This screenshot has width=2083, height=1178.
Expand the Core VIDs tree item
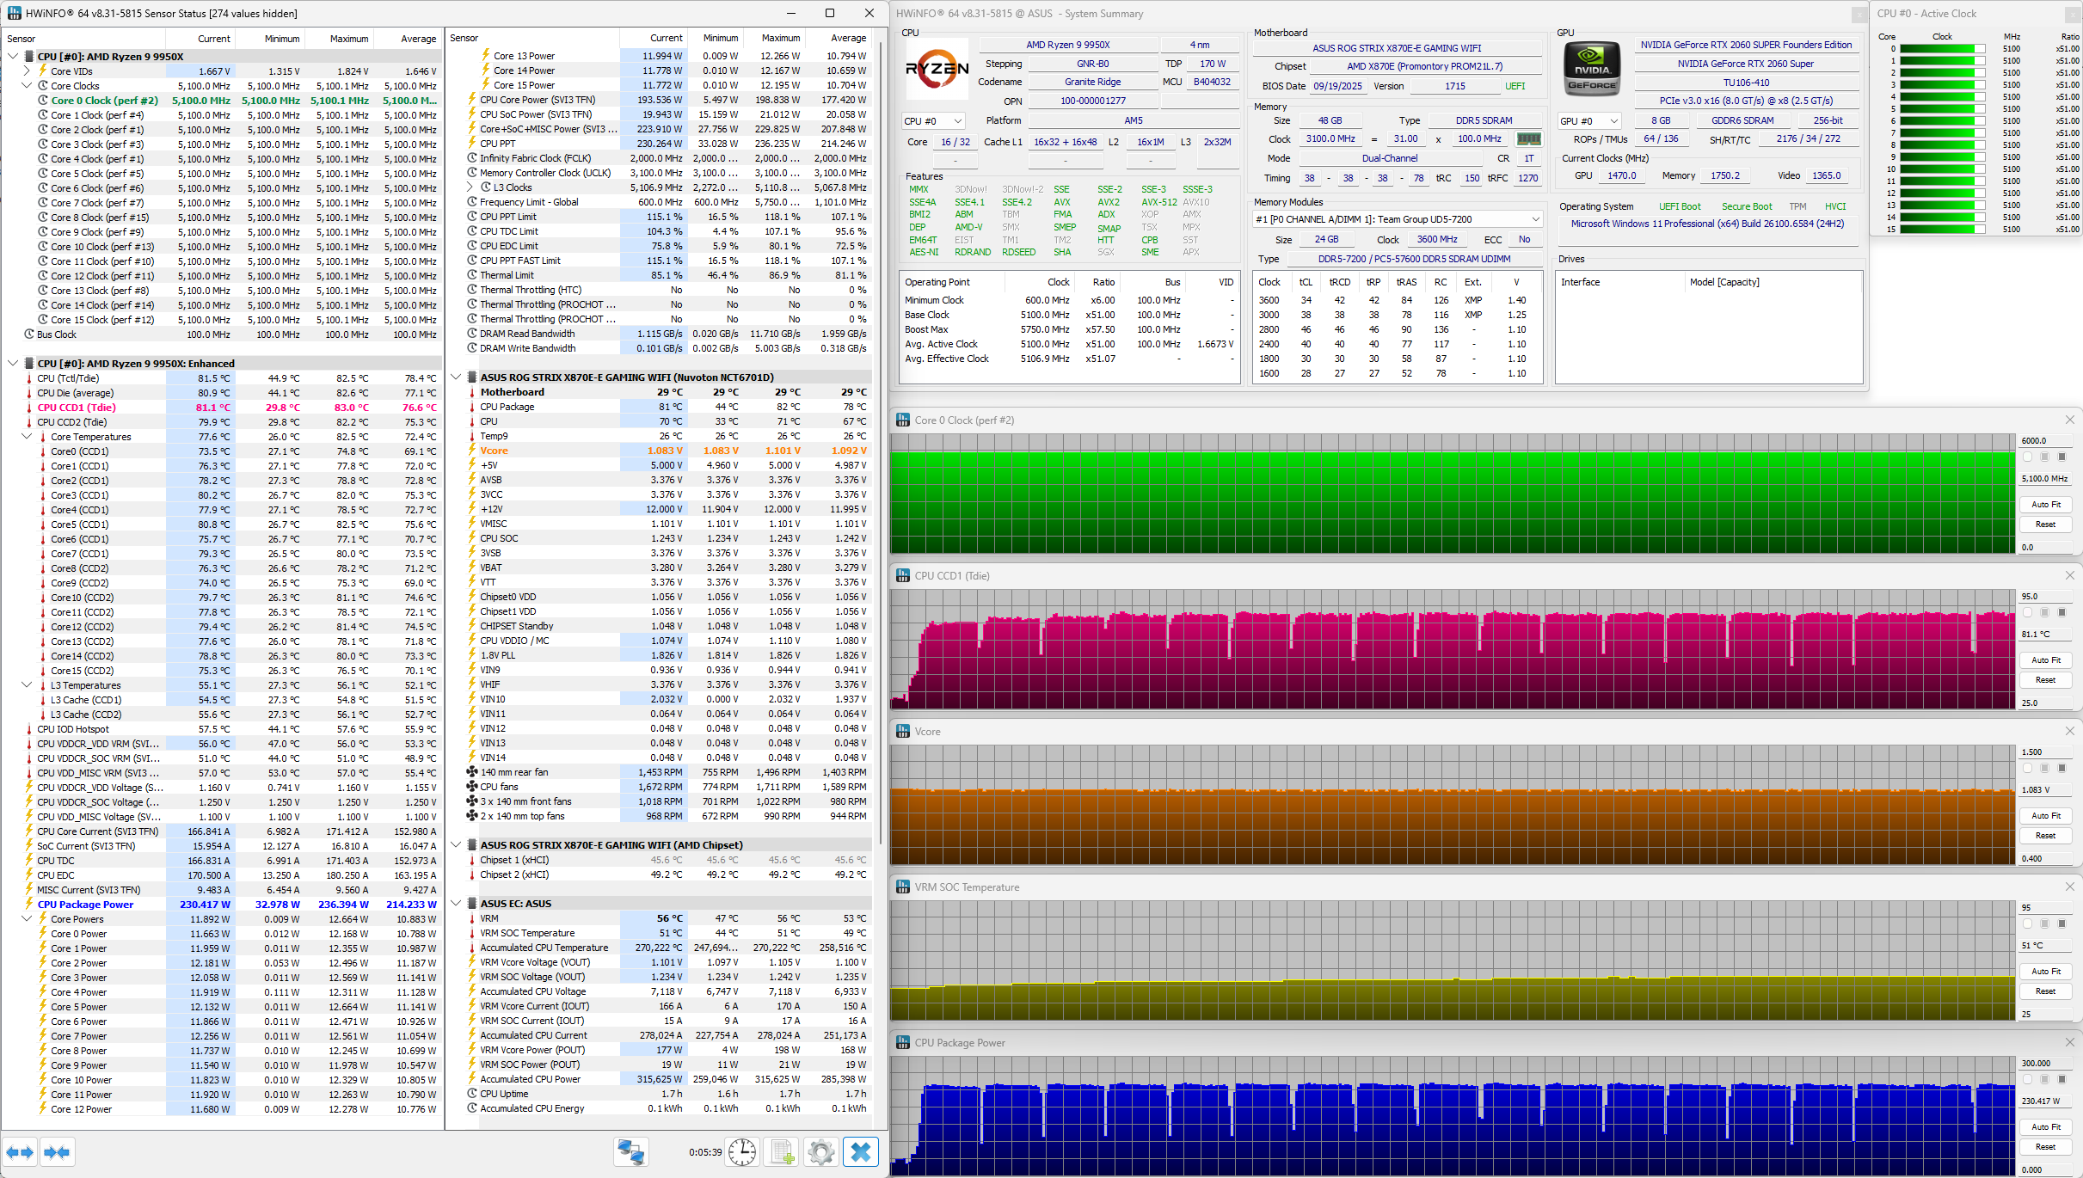pyautogui.click(x=27, y=71)
